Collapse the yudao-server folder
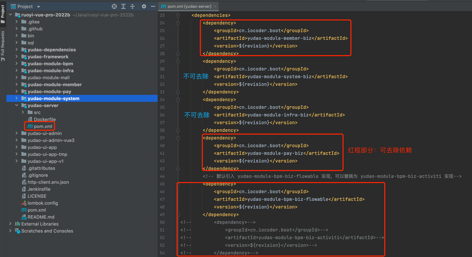The width and height of the screenshot is (472, 257). click(x=16, y=105)
